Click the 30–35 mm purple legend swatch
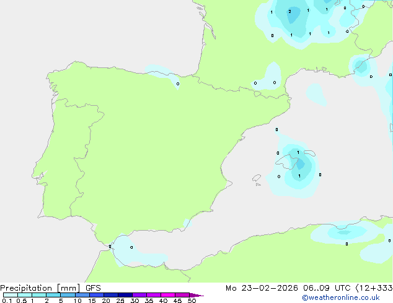 [x=139, y=295]
